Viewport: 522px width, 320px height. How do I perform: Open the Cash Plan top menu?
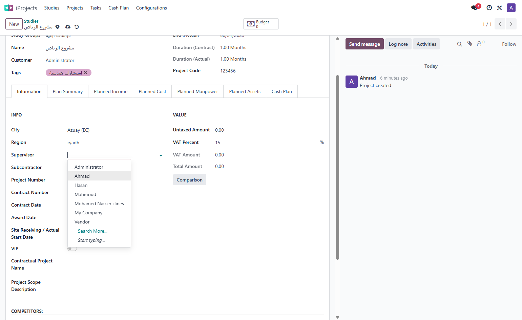[119, 8]
